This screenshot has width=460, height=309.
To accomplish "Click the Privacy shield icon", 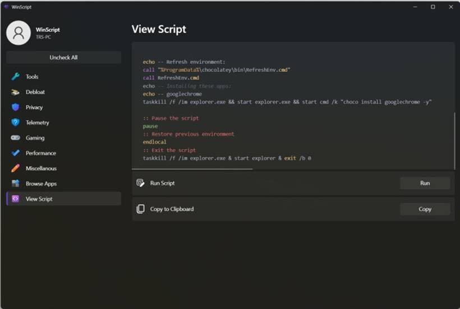I will coord(16,107).
